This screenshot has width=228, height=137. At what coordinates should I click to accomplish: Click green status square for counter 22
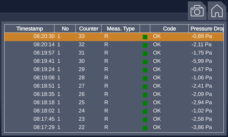tap(145, 128)
